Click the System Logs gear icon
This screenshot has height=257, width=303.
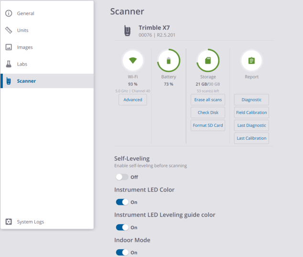click(x=9, y=222)
